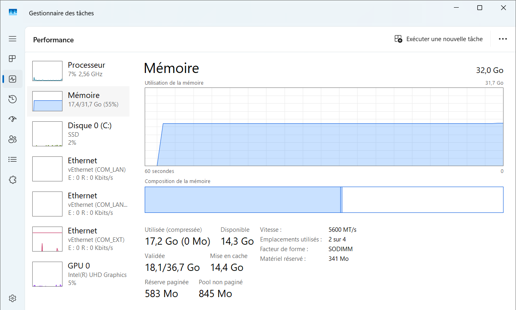Image resolution: width=516 pixels, height=310 pixels.
Task: Click the memory composition bar
Action: (324, 200)
